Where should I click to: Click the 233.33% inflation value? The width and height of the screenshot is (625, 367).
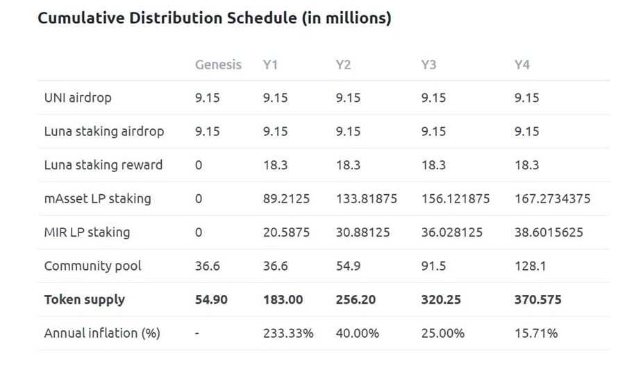pyautogui.click(x=287, y=333)
